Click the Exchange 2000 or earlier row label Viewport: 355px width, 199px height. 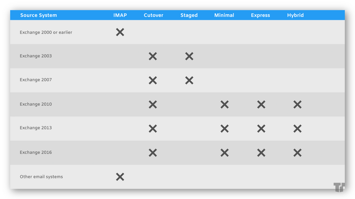coord(46,32)
